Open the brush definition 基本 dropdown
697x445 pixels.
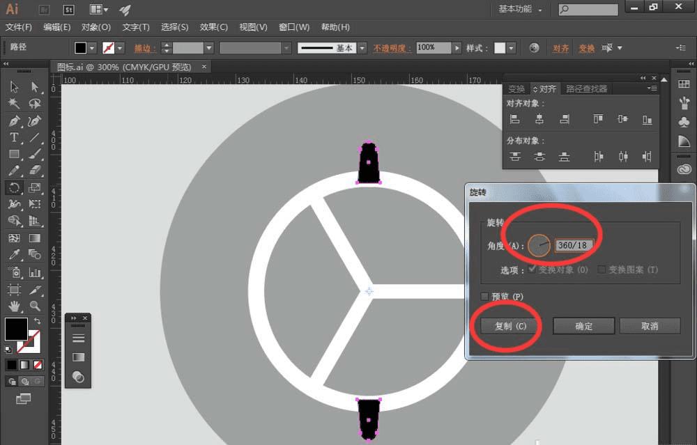pos(362,47)
